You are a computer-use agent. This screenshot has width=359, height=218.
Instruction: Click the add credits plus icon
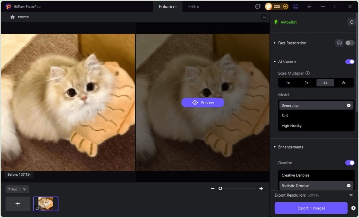point(285,7)
